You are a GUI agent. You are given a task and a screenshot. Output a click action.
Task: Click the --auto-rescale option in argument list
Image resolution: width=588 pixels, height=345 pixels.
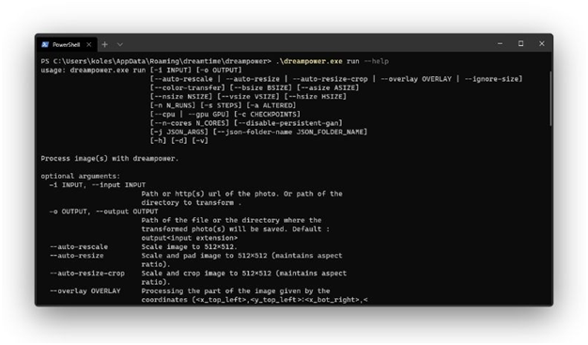79,247
